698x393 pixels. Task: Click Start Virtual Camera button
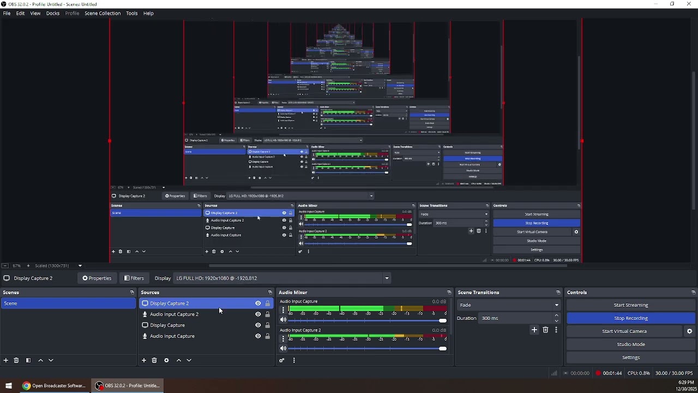point(624,331)
